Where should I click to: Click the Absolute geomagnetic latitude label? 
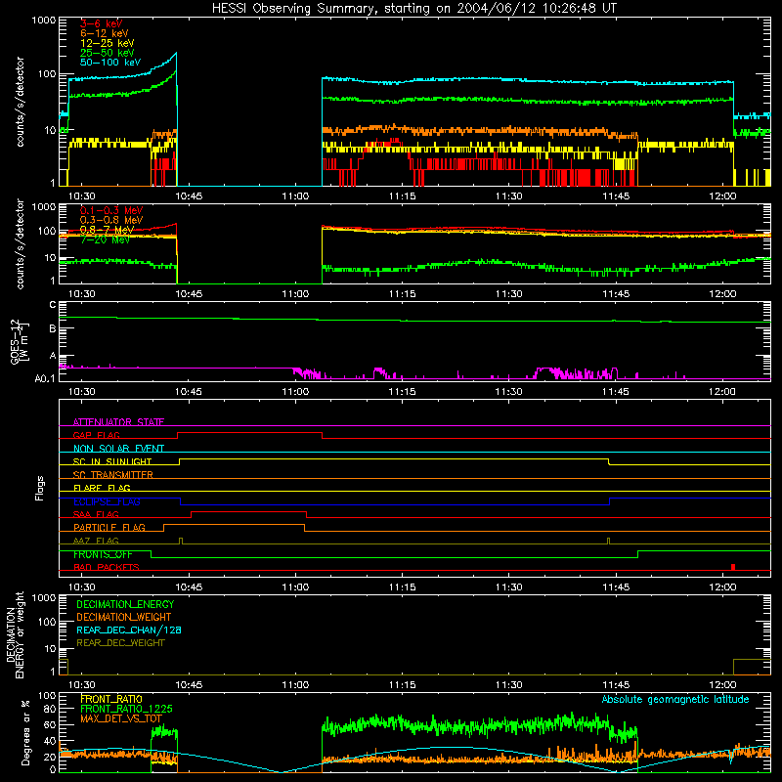tap(675, 700)
